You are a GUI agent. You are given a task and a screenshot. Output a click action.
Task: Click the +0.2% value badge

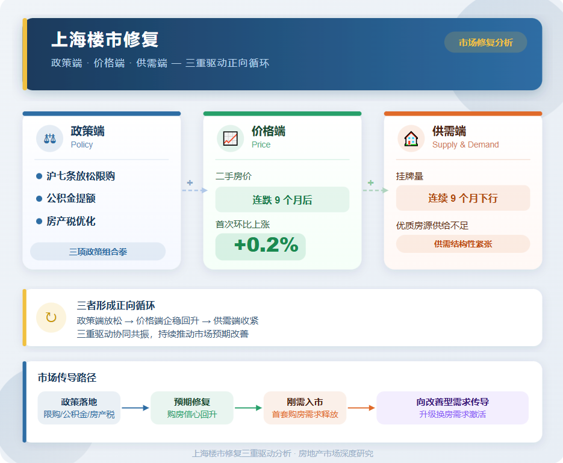[260, 247]
